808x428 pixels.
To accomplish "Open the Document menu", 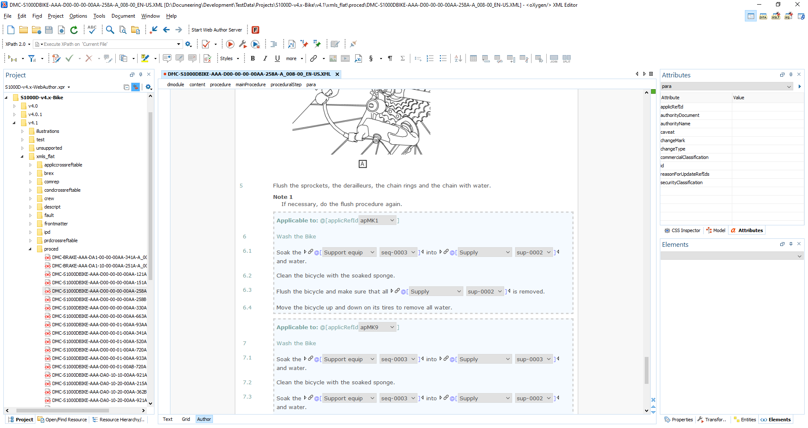I will pyautogui.click(x=123, y=16).
